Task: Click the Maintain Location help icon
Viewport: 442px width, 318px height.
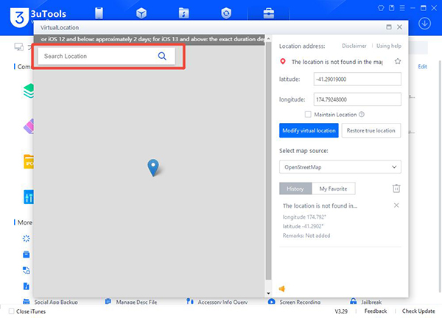Action: pyautogui.click(x=362, y=114)
